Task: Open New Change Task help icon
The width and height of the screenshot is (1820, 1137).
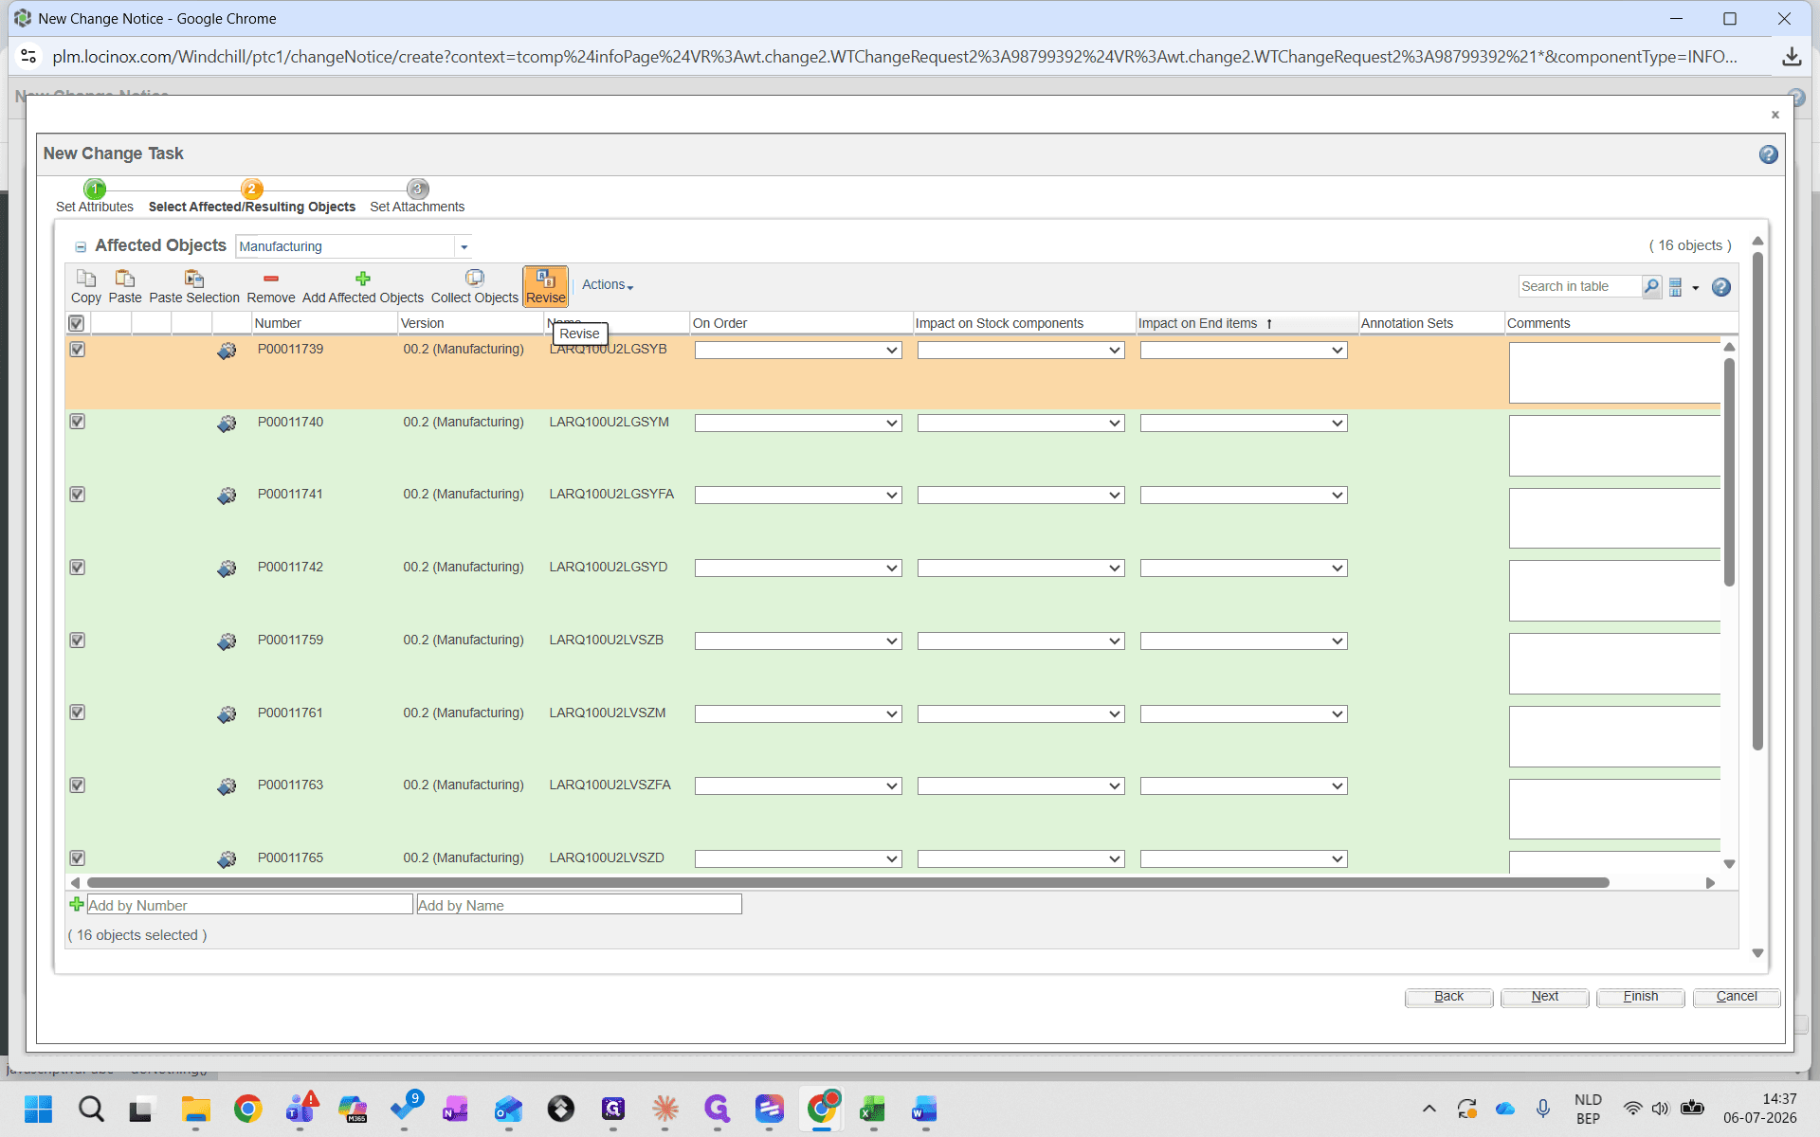Action: (x=1768, y=154)
